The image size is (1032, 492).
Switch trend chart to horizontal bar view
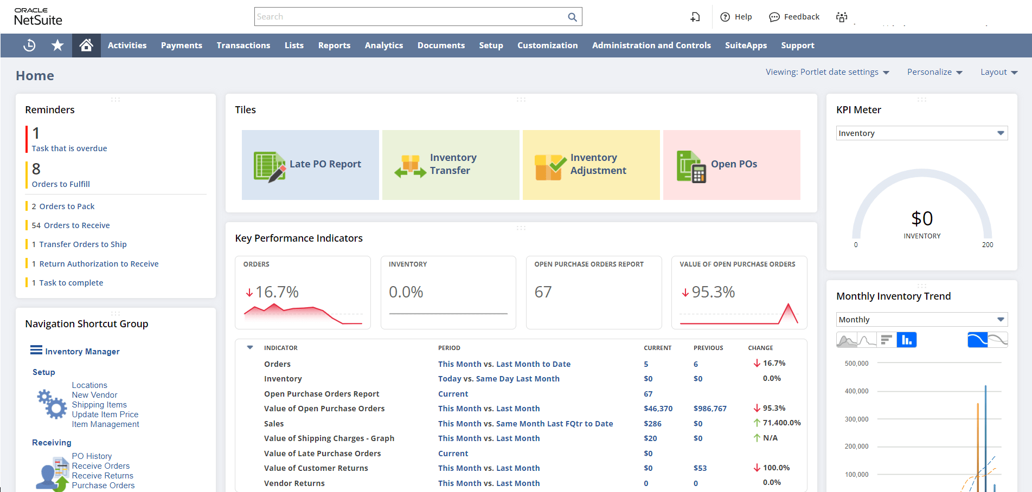tap(887, 340)
